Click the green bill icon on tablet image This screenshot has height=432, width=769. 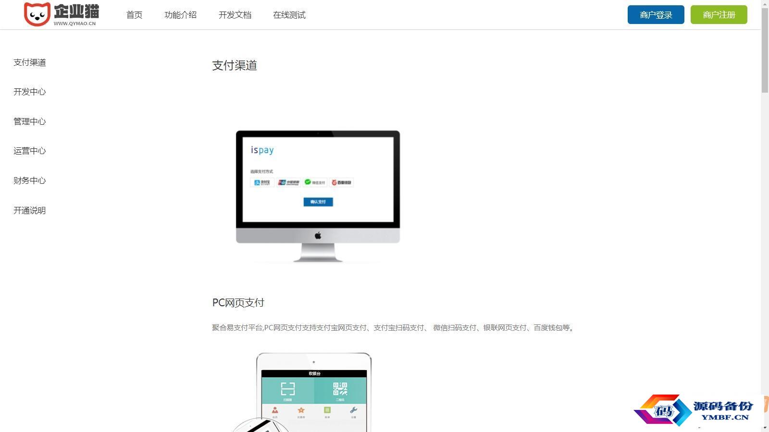tap(327, 410)
